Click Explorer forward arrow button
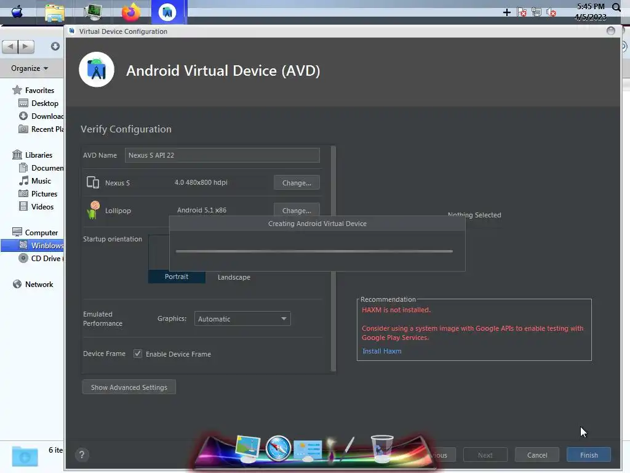The height and width of the screenshot is (473, 630). pyautogui.click(x=26, y=47)
